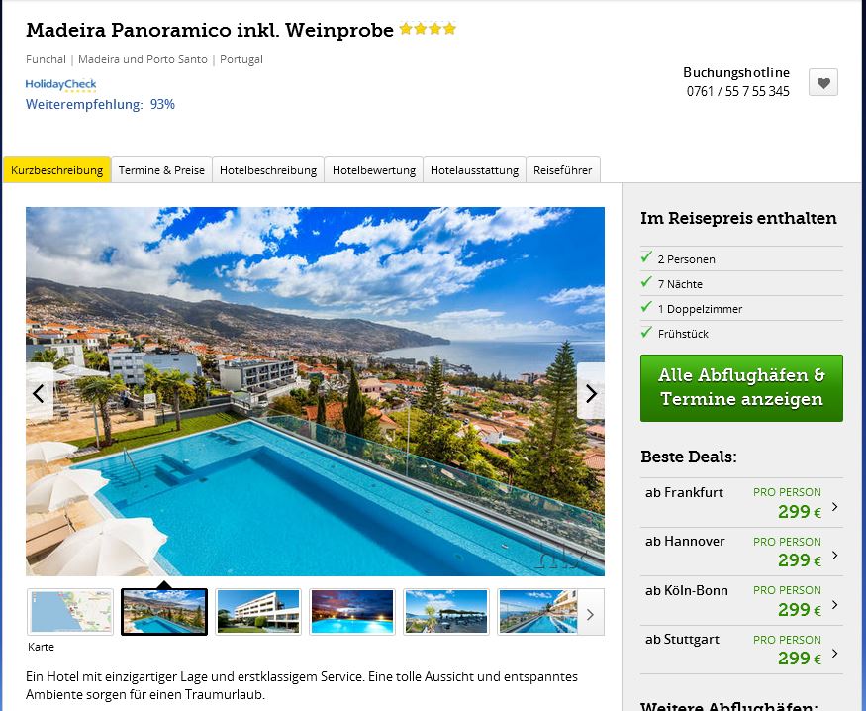The height and width of the screenshot is (711, 866).
Task: Click the four-star hotel rating
Action: point(428,29)
